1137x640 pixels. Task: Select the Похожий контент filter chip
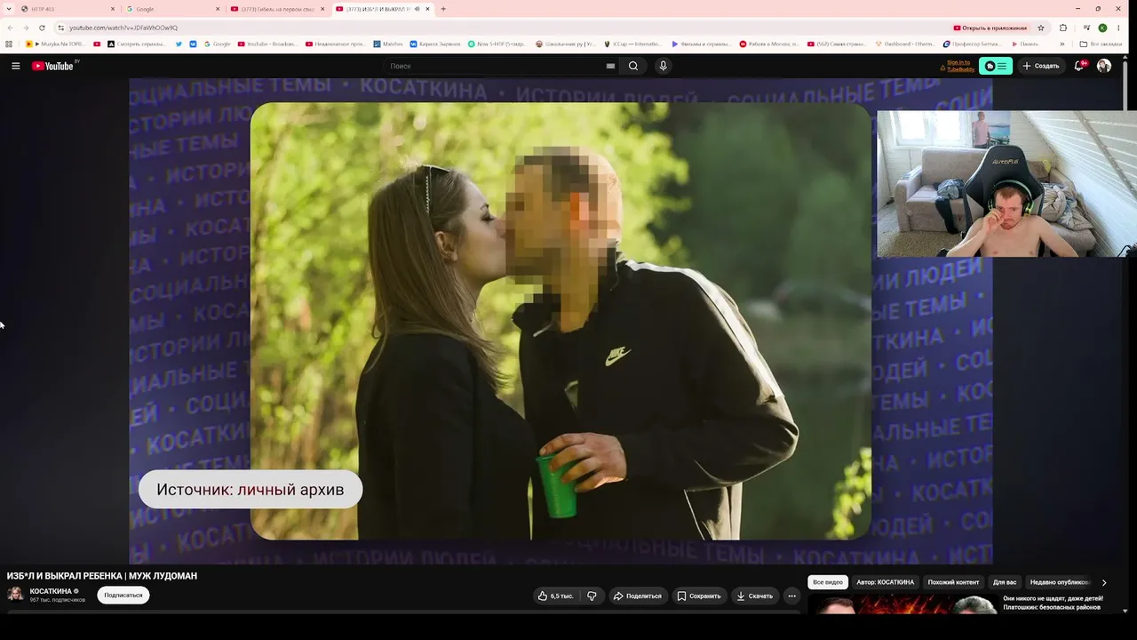click(x=953, y=582)
